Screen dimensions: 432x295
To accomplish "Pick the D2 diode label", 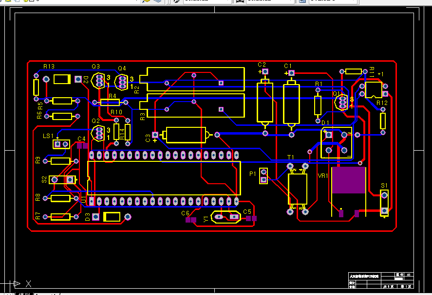I will (86, 80).
